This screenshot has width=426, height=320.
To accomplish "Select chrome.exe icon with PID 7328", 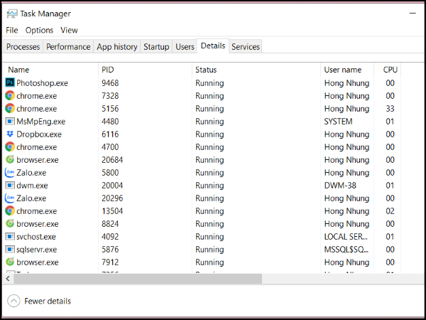I will (10, 96).
